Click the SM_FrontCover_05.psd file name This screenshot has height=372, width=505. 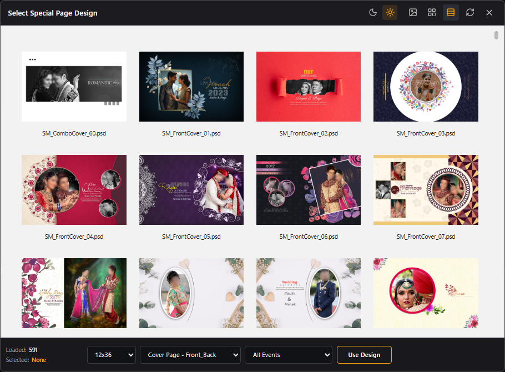point(191,237)
